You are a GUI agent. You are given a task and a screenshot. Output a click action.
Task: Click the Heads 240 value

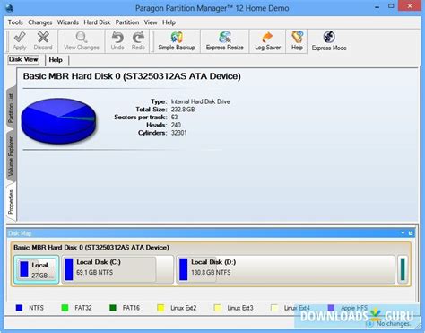(176, 125)
